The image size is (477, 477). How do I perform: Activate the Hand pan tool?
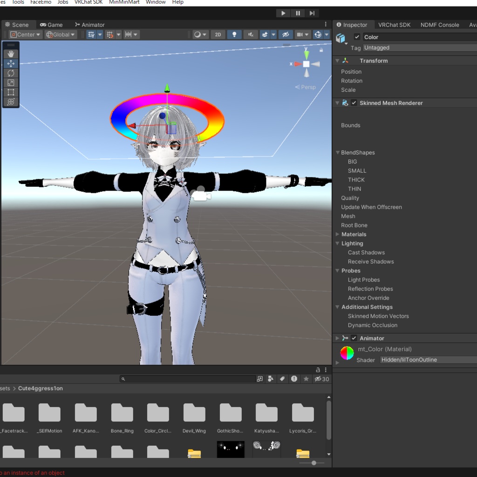[10, 54]
